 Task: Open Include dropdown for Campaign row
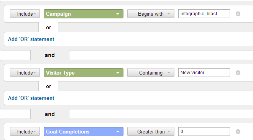coord(25,14)
